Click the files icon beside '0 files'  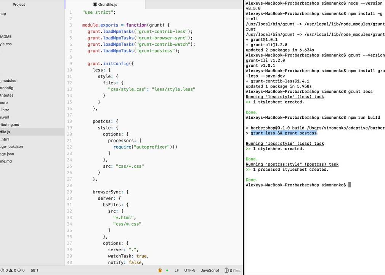(226, 270)
